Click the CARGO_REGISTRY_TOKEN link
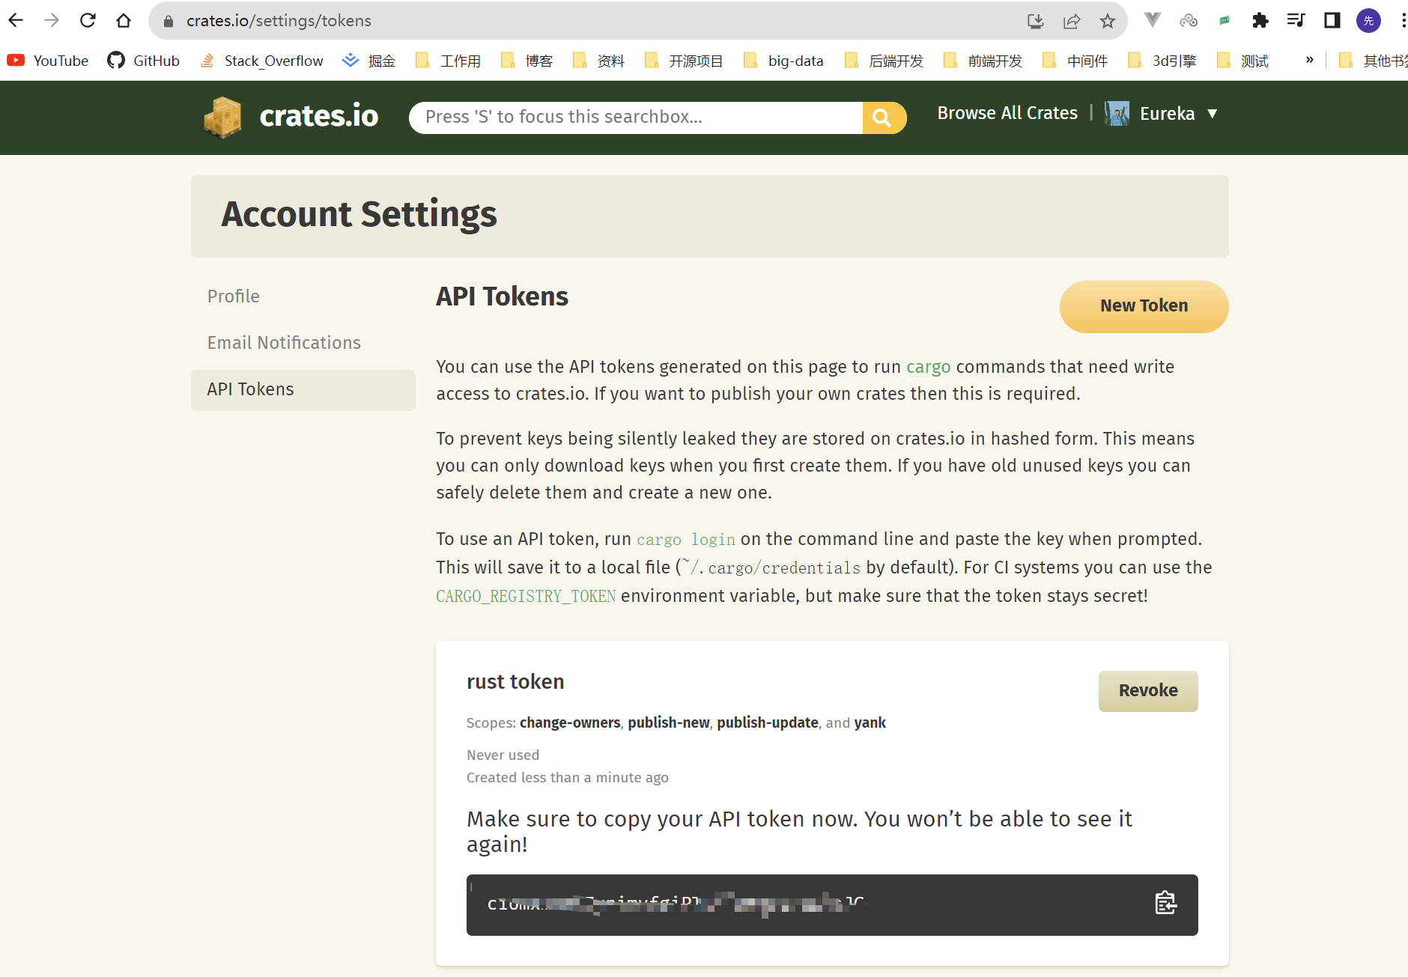Screen dimensions: 1408x977 click(526, 596)
